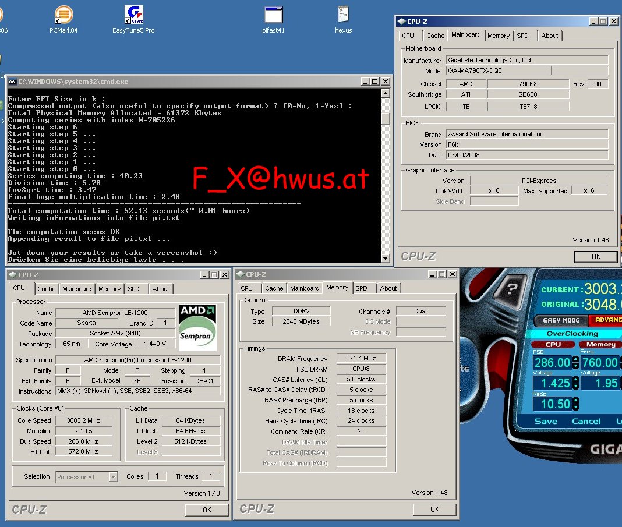Adjust the EasyTune Ratio 10.50 stepper

pos(575,404)
